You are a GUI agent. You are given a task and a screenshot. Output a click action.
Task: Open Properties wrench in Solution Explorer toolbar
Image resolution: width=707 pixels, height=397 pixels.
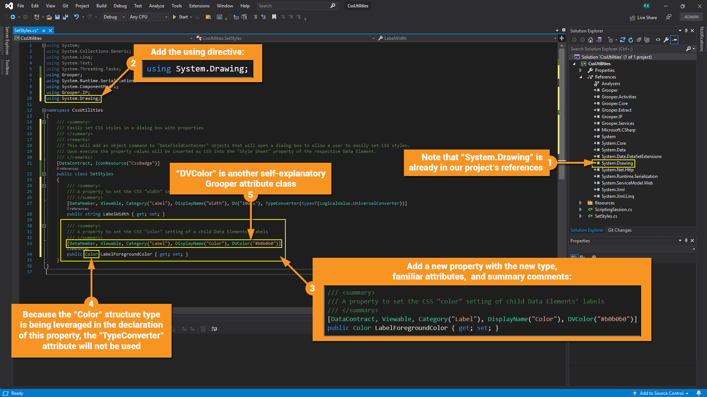coord(666,40)
